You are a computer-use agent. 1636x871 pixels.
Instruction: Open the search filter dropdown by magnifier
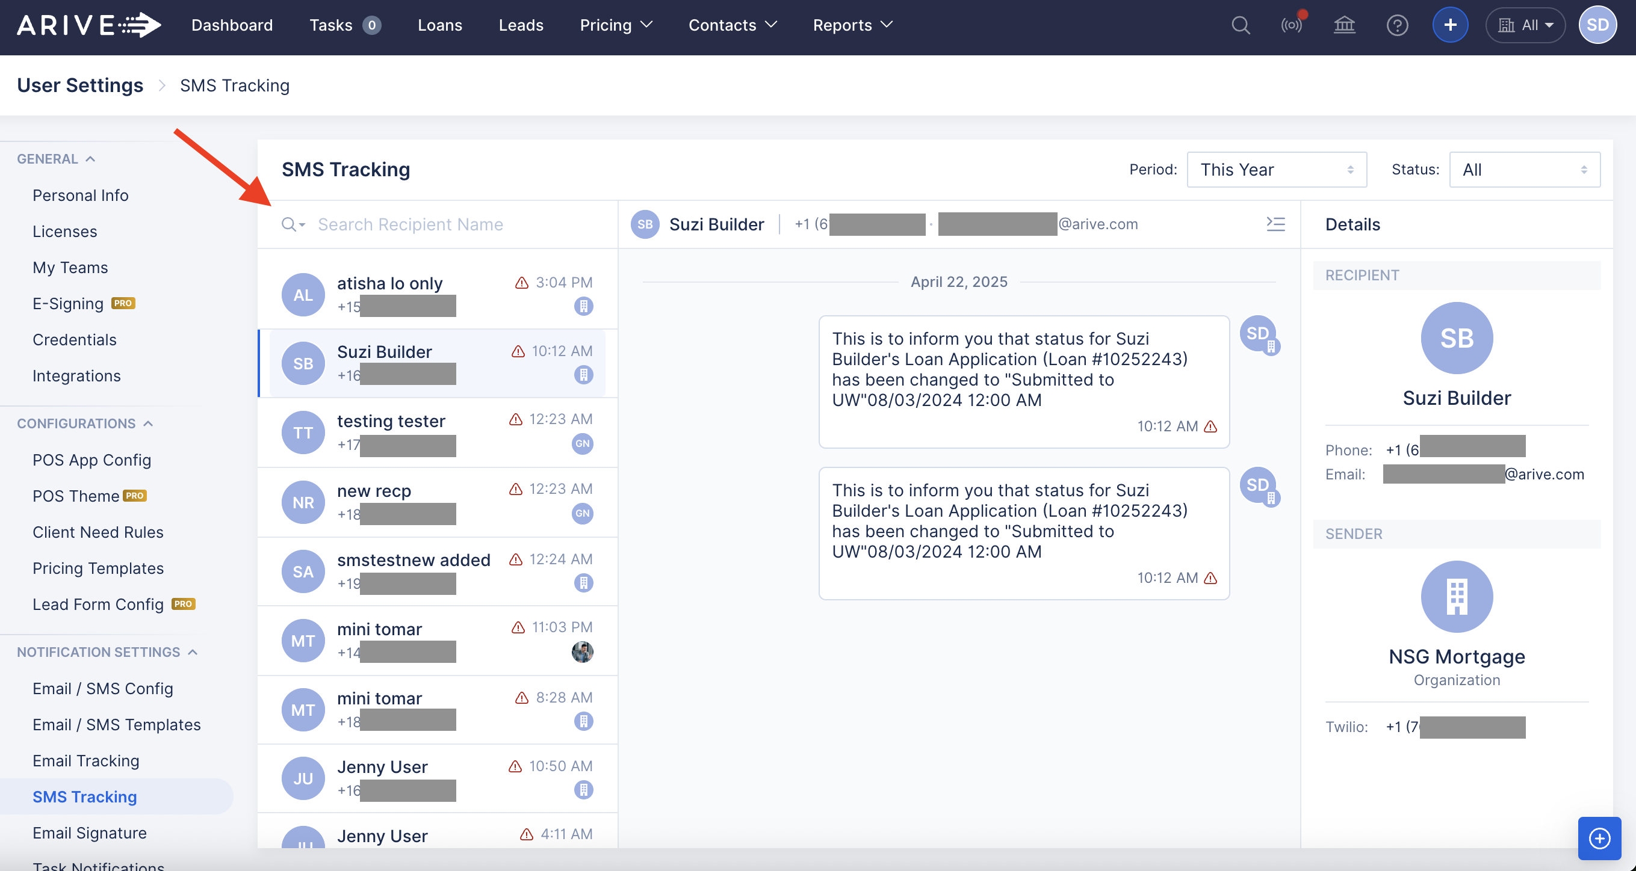point(293,225)
